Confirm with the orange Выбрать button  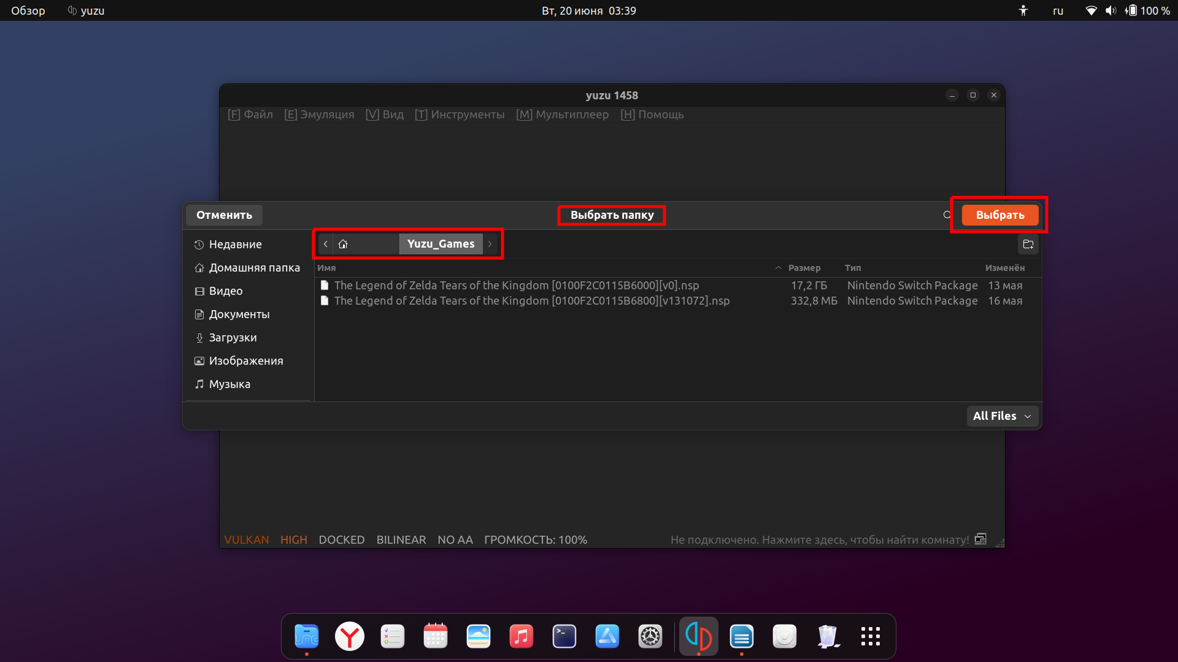(1000, 215)
